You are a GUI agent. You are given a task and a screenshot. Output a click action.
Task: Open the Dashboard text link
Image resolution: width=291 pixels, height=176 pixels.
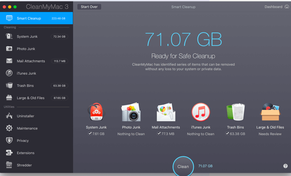tap(273, 7)
